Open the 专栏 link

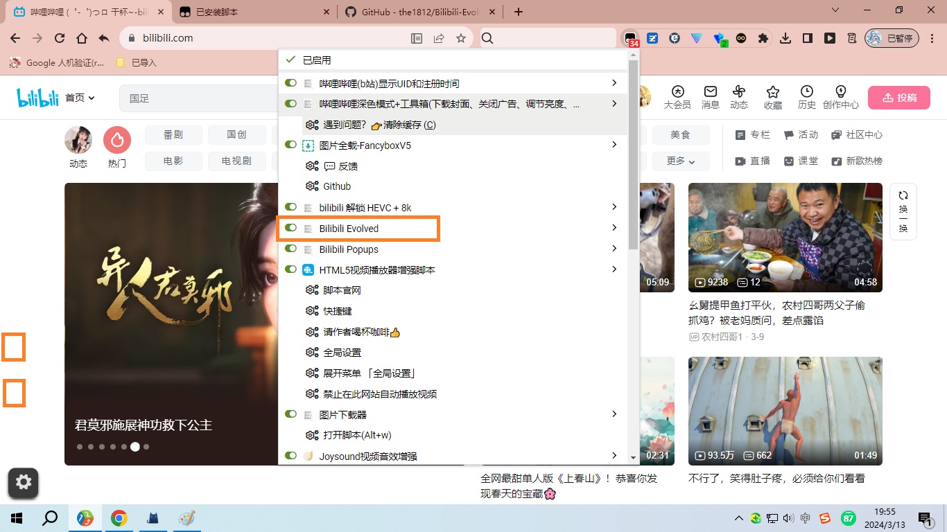752,135
